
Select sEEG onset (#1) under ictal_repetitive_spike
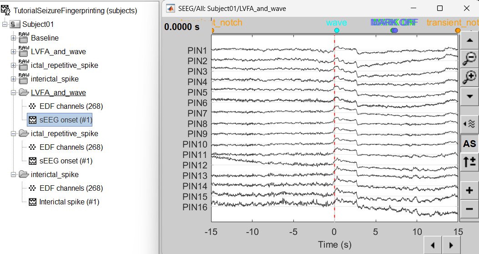pos(66,161)
